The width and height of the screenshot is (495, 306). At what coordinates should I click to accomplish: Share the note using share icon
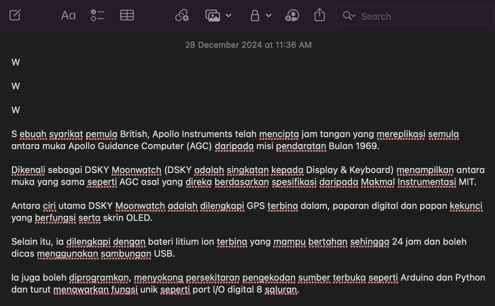tap(319, 15)
